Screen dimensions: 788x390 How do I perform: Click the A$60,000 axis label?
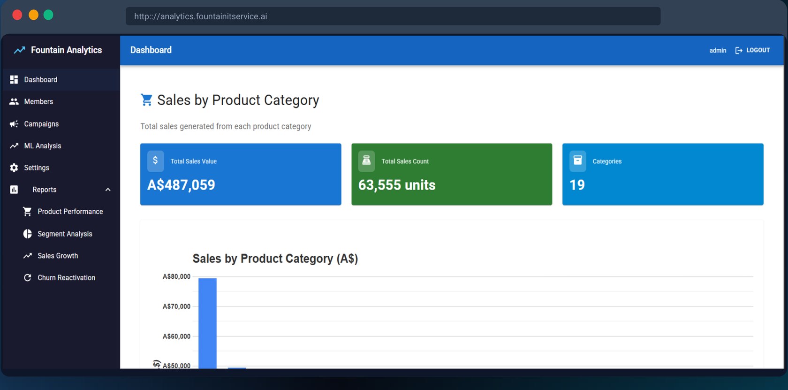pyautogui.click(x=176, y=336)
